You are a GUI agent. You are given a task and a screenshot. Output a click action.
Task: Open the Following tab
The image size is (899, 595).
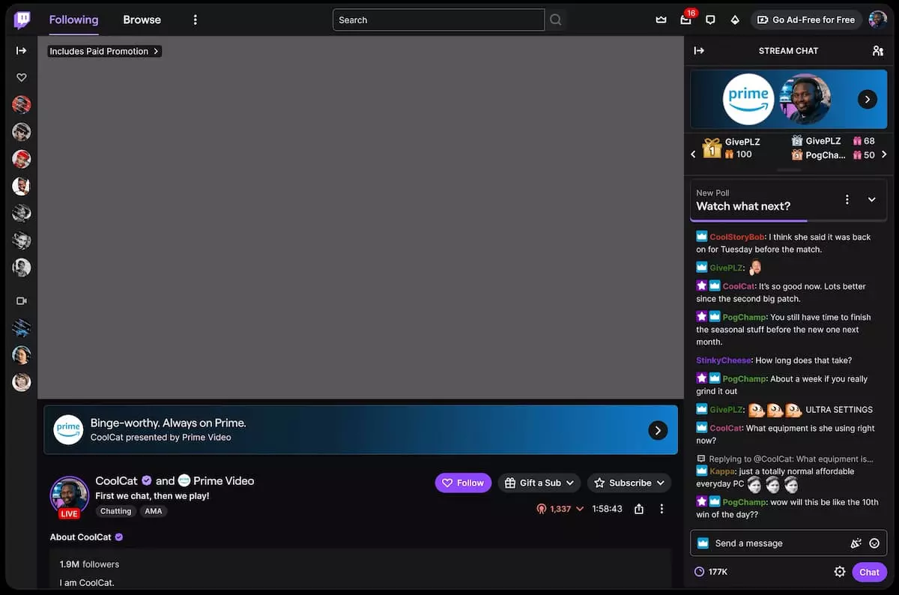click(73, 19)
